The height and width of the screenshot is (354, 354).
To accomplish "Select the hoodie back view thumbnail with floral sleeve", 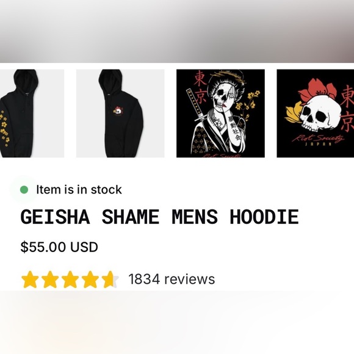I will pos(32,114).
